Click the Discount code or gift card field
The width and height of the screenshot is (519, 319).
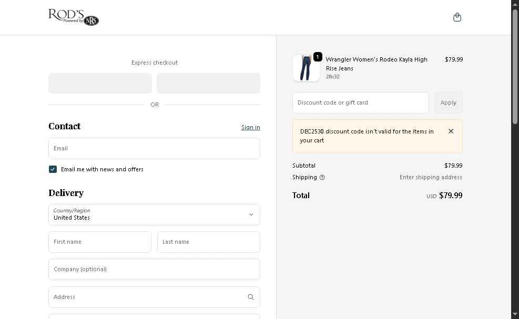click(x=360, y=102)
